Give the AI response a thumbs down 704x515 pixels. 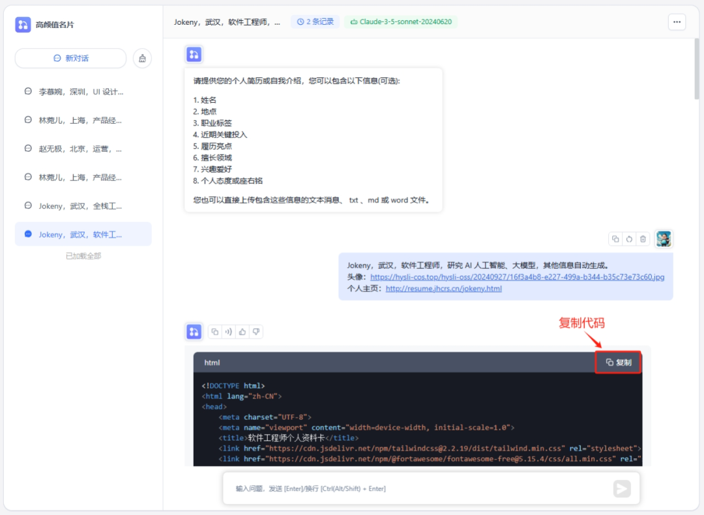coord(256,332)
